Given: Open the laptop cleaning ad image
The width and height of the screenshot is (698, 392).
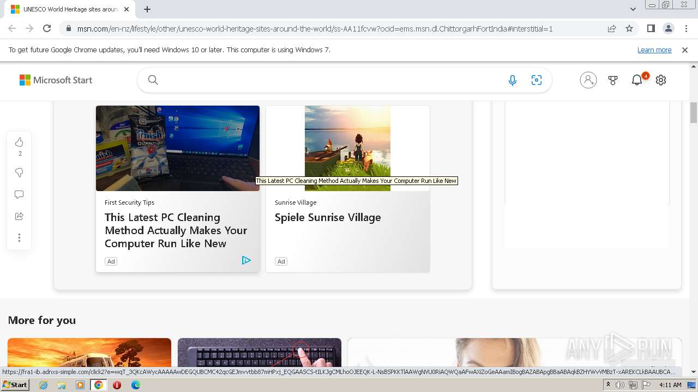Looking at the screenshot, I should [x=178, y=148].
